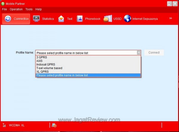Viewport: 179px width, 132px height.
Task: Select 3 GPRS profile from list
Action: (x=42, y=57)
